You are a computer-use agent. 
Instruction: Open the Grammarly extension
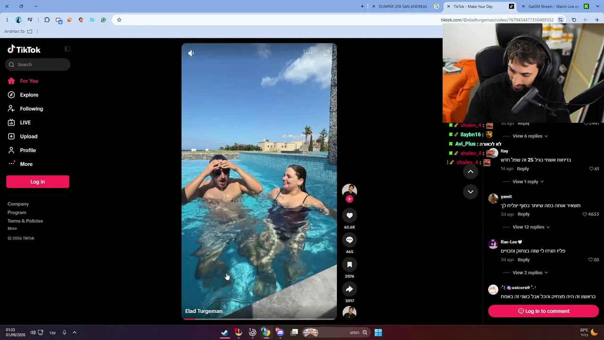(103, 20)
